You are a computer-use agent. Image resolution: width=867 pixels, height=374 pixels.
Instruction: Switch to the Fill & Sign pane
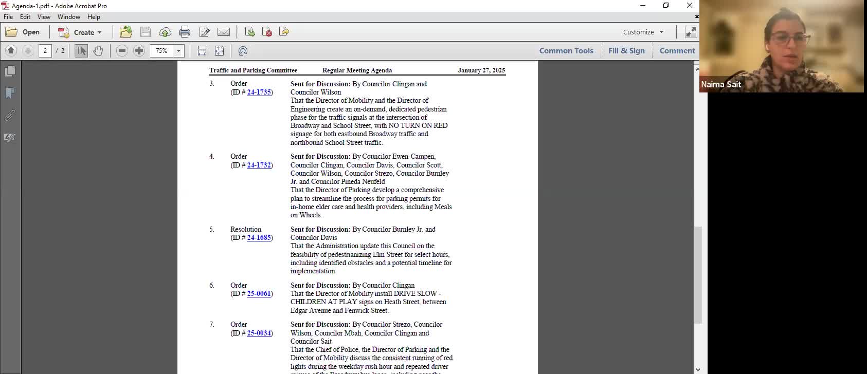[626, 51]
